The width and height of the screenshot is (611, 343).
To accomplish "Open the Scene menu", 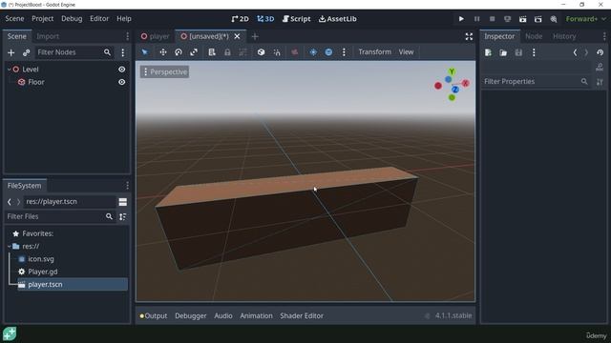I will (x=14, y=19).
